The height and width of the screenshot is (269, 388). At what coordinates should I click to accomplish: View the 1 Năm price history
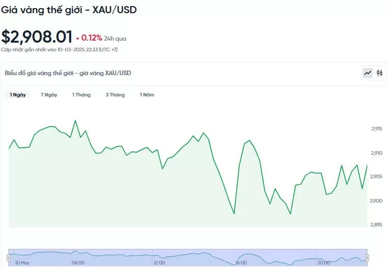[147, 95]
